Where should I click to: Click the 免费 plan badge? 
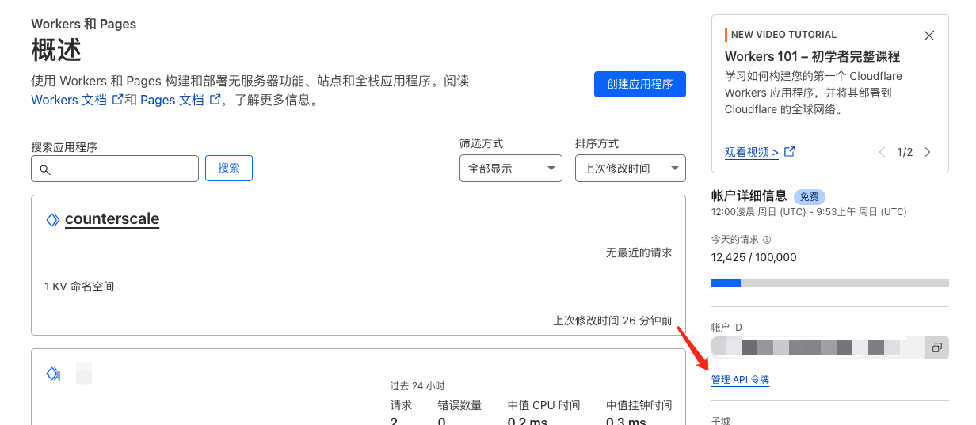(810, 197)
